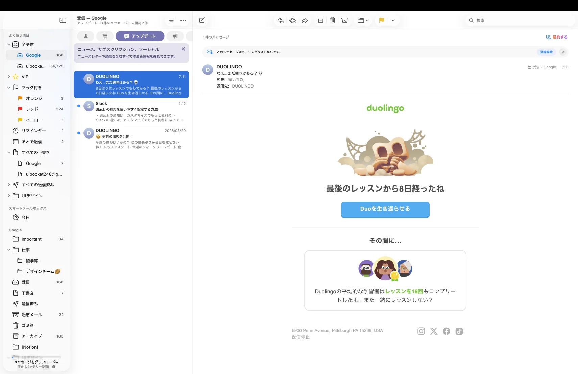Open the [Notion] folder
The image size is (578, 374).
pos(37,347)
